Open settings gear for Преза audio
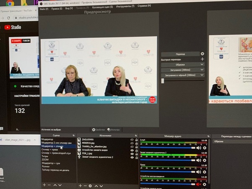252x189 pixels. tap(205, 172)
